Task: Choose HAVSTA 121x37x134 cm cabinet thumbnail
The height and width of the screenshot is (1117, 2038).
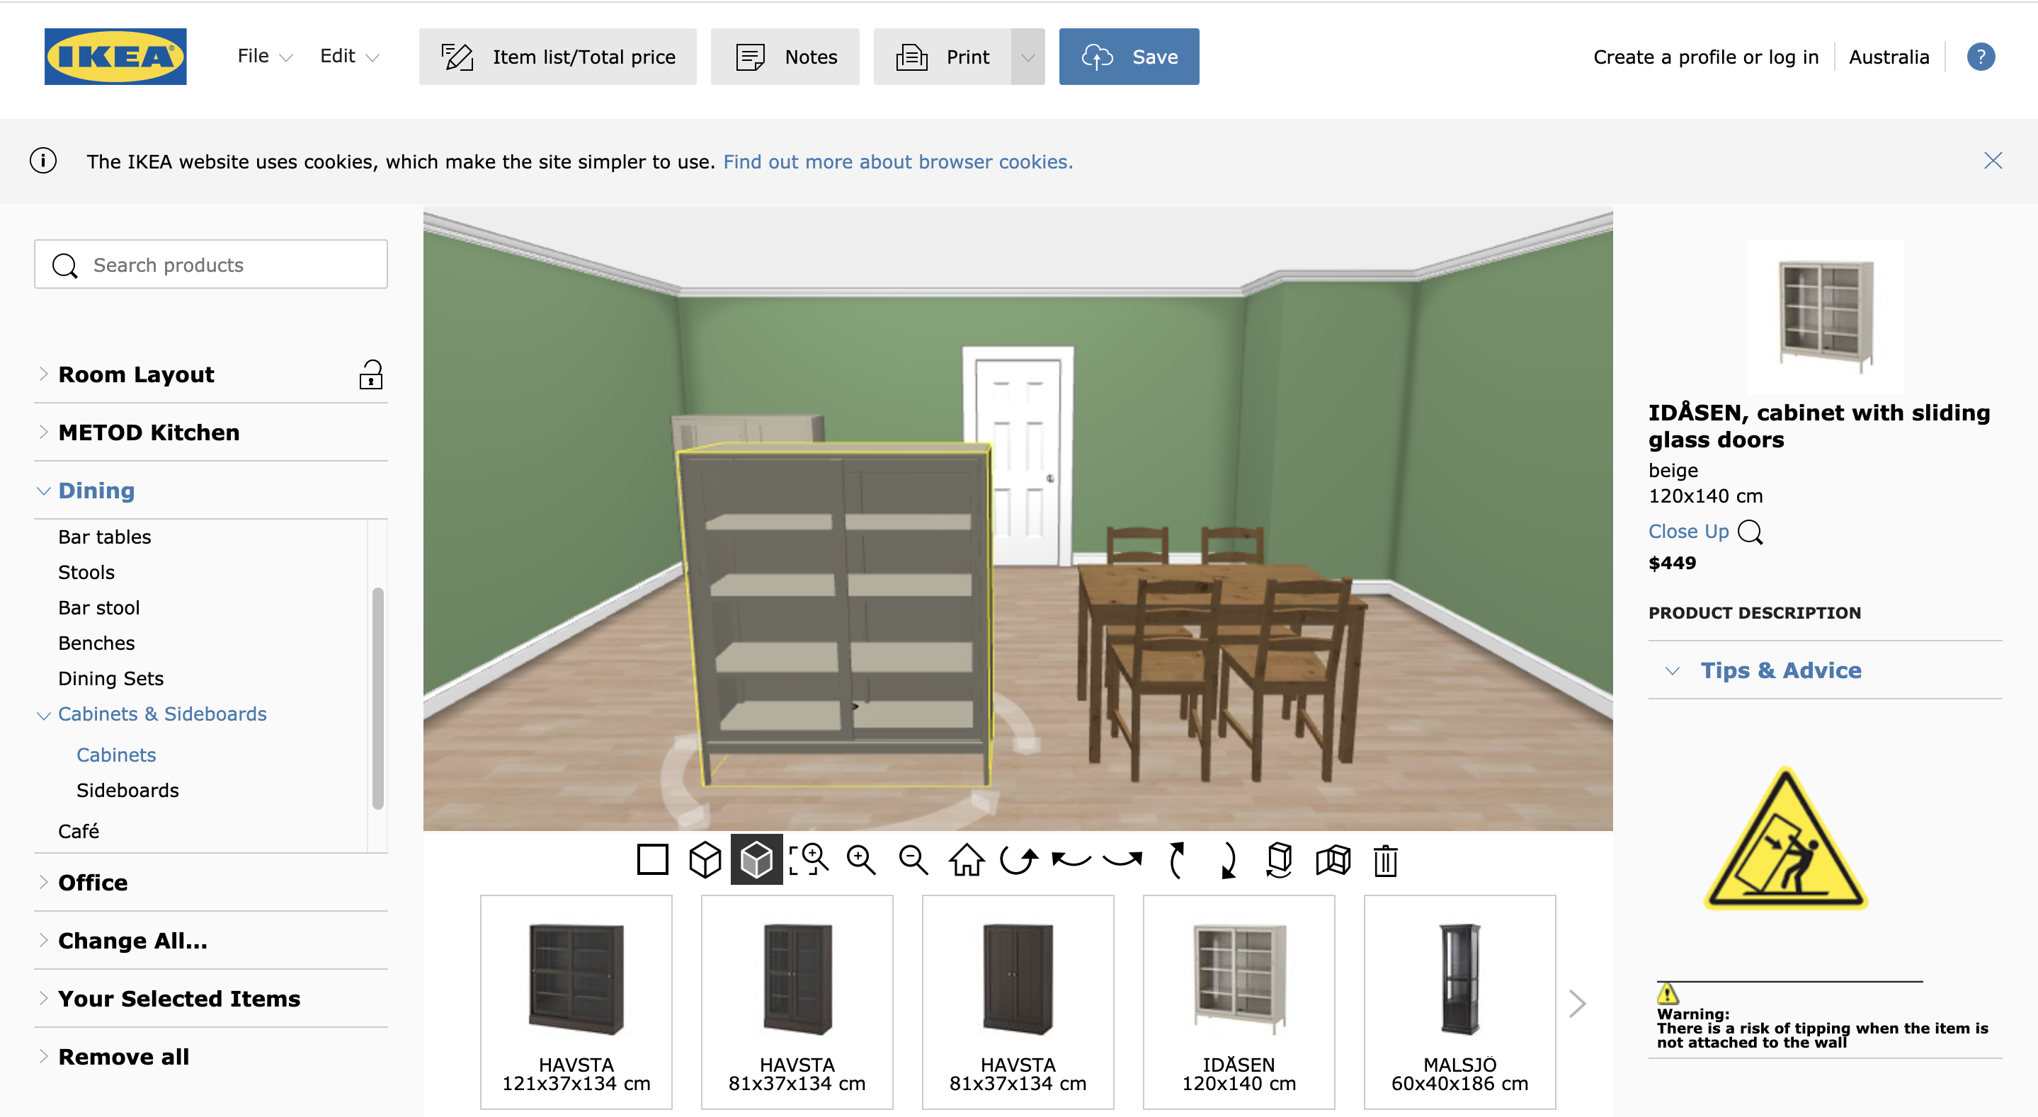Action: (576, 1002)
